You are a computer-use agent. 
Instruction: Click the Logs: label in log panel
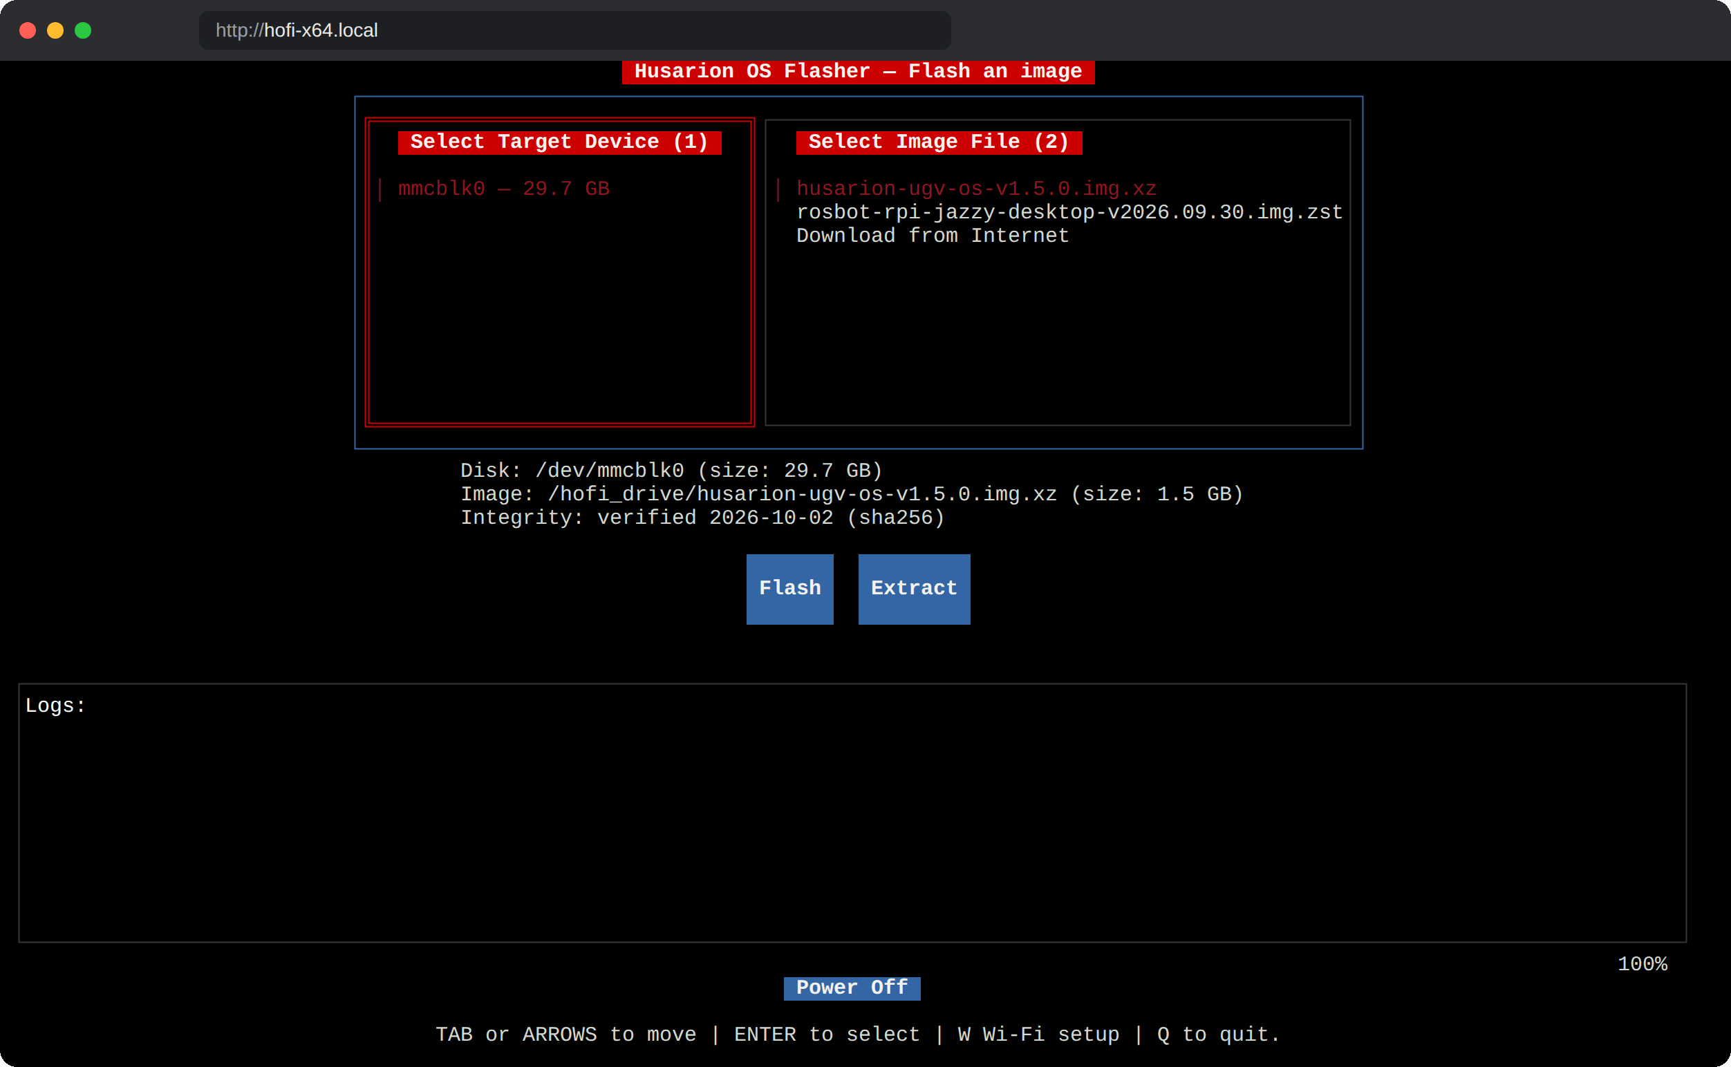click(55, 705)
